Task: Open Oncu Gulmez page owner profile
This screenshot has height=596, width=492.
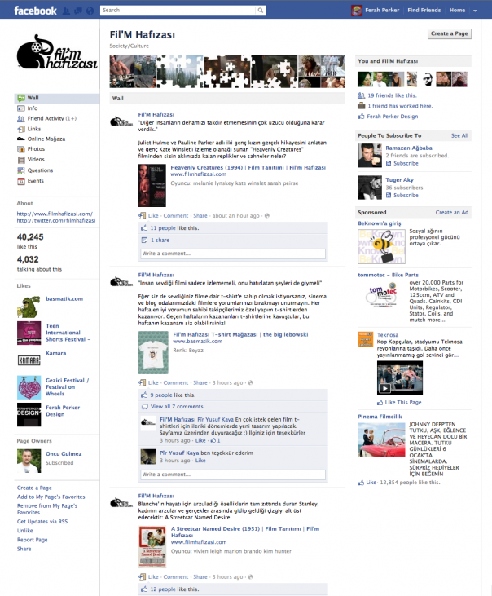Action: click(64, 454)
